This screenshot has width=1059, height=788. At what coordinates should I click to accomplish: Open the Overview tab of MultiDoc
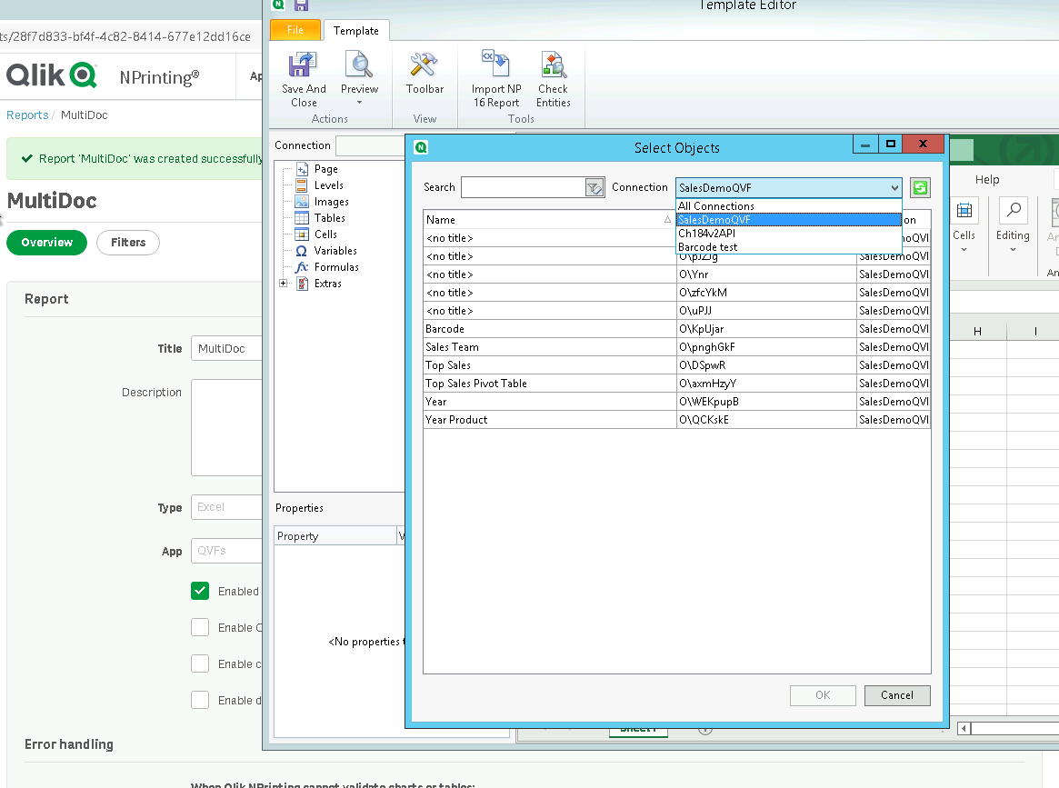(x=46, y=243)
